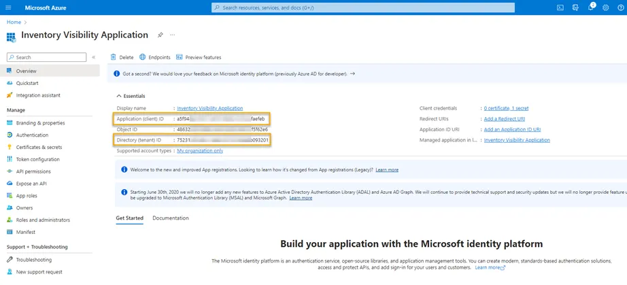Open the Managed application Inventory Visibility Application link
This screenshot has width=627, height=285.
click(517, 140)
